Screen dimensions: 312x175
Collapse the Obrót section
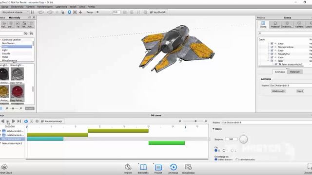point(214,129)
